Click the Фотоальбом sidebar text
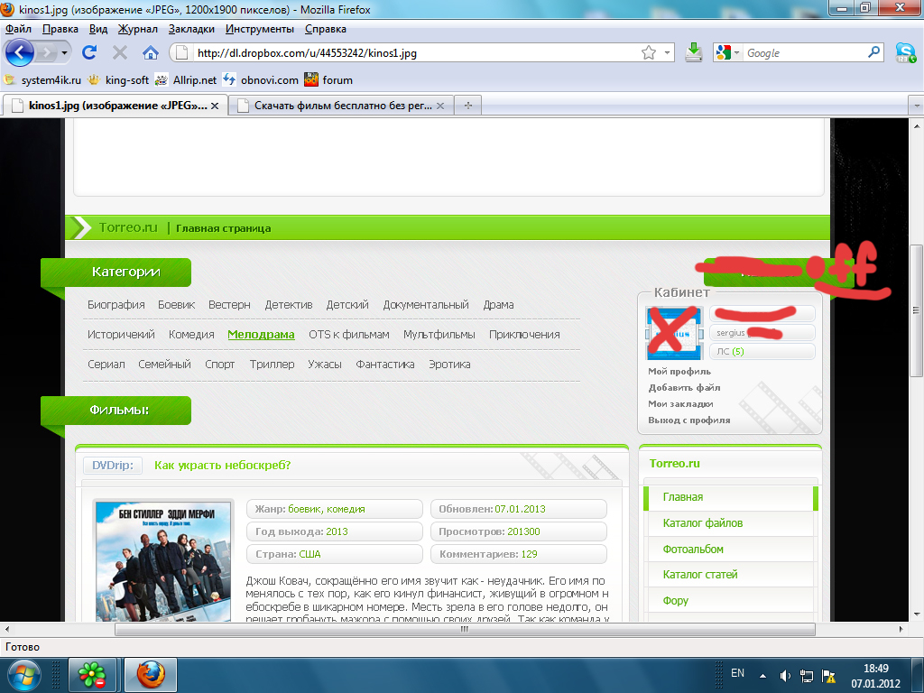The image size is (924, 693). (693, 550)
